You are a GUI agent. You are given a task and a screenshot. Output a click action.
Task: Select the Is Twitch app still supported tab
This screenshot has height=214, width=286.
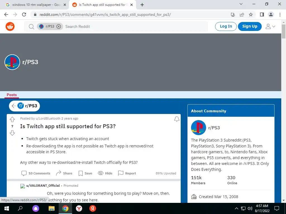[x=102, y=5]
